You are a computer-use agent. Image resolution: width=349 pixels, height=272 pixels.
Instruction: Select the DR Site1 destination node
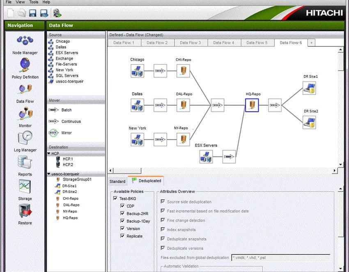[x=309, y=88]
